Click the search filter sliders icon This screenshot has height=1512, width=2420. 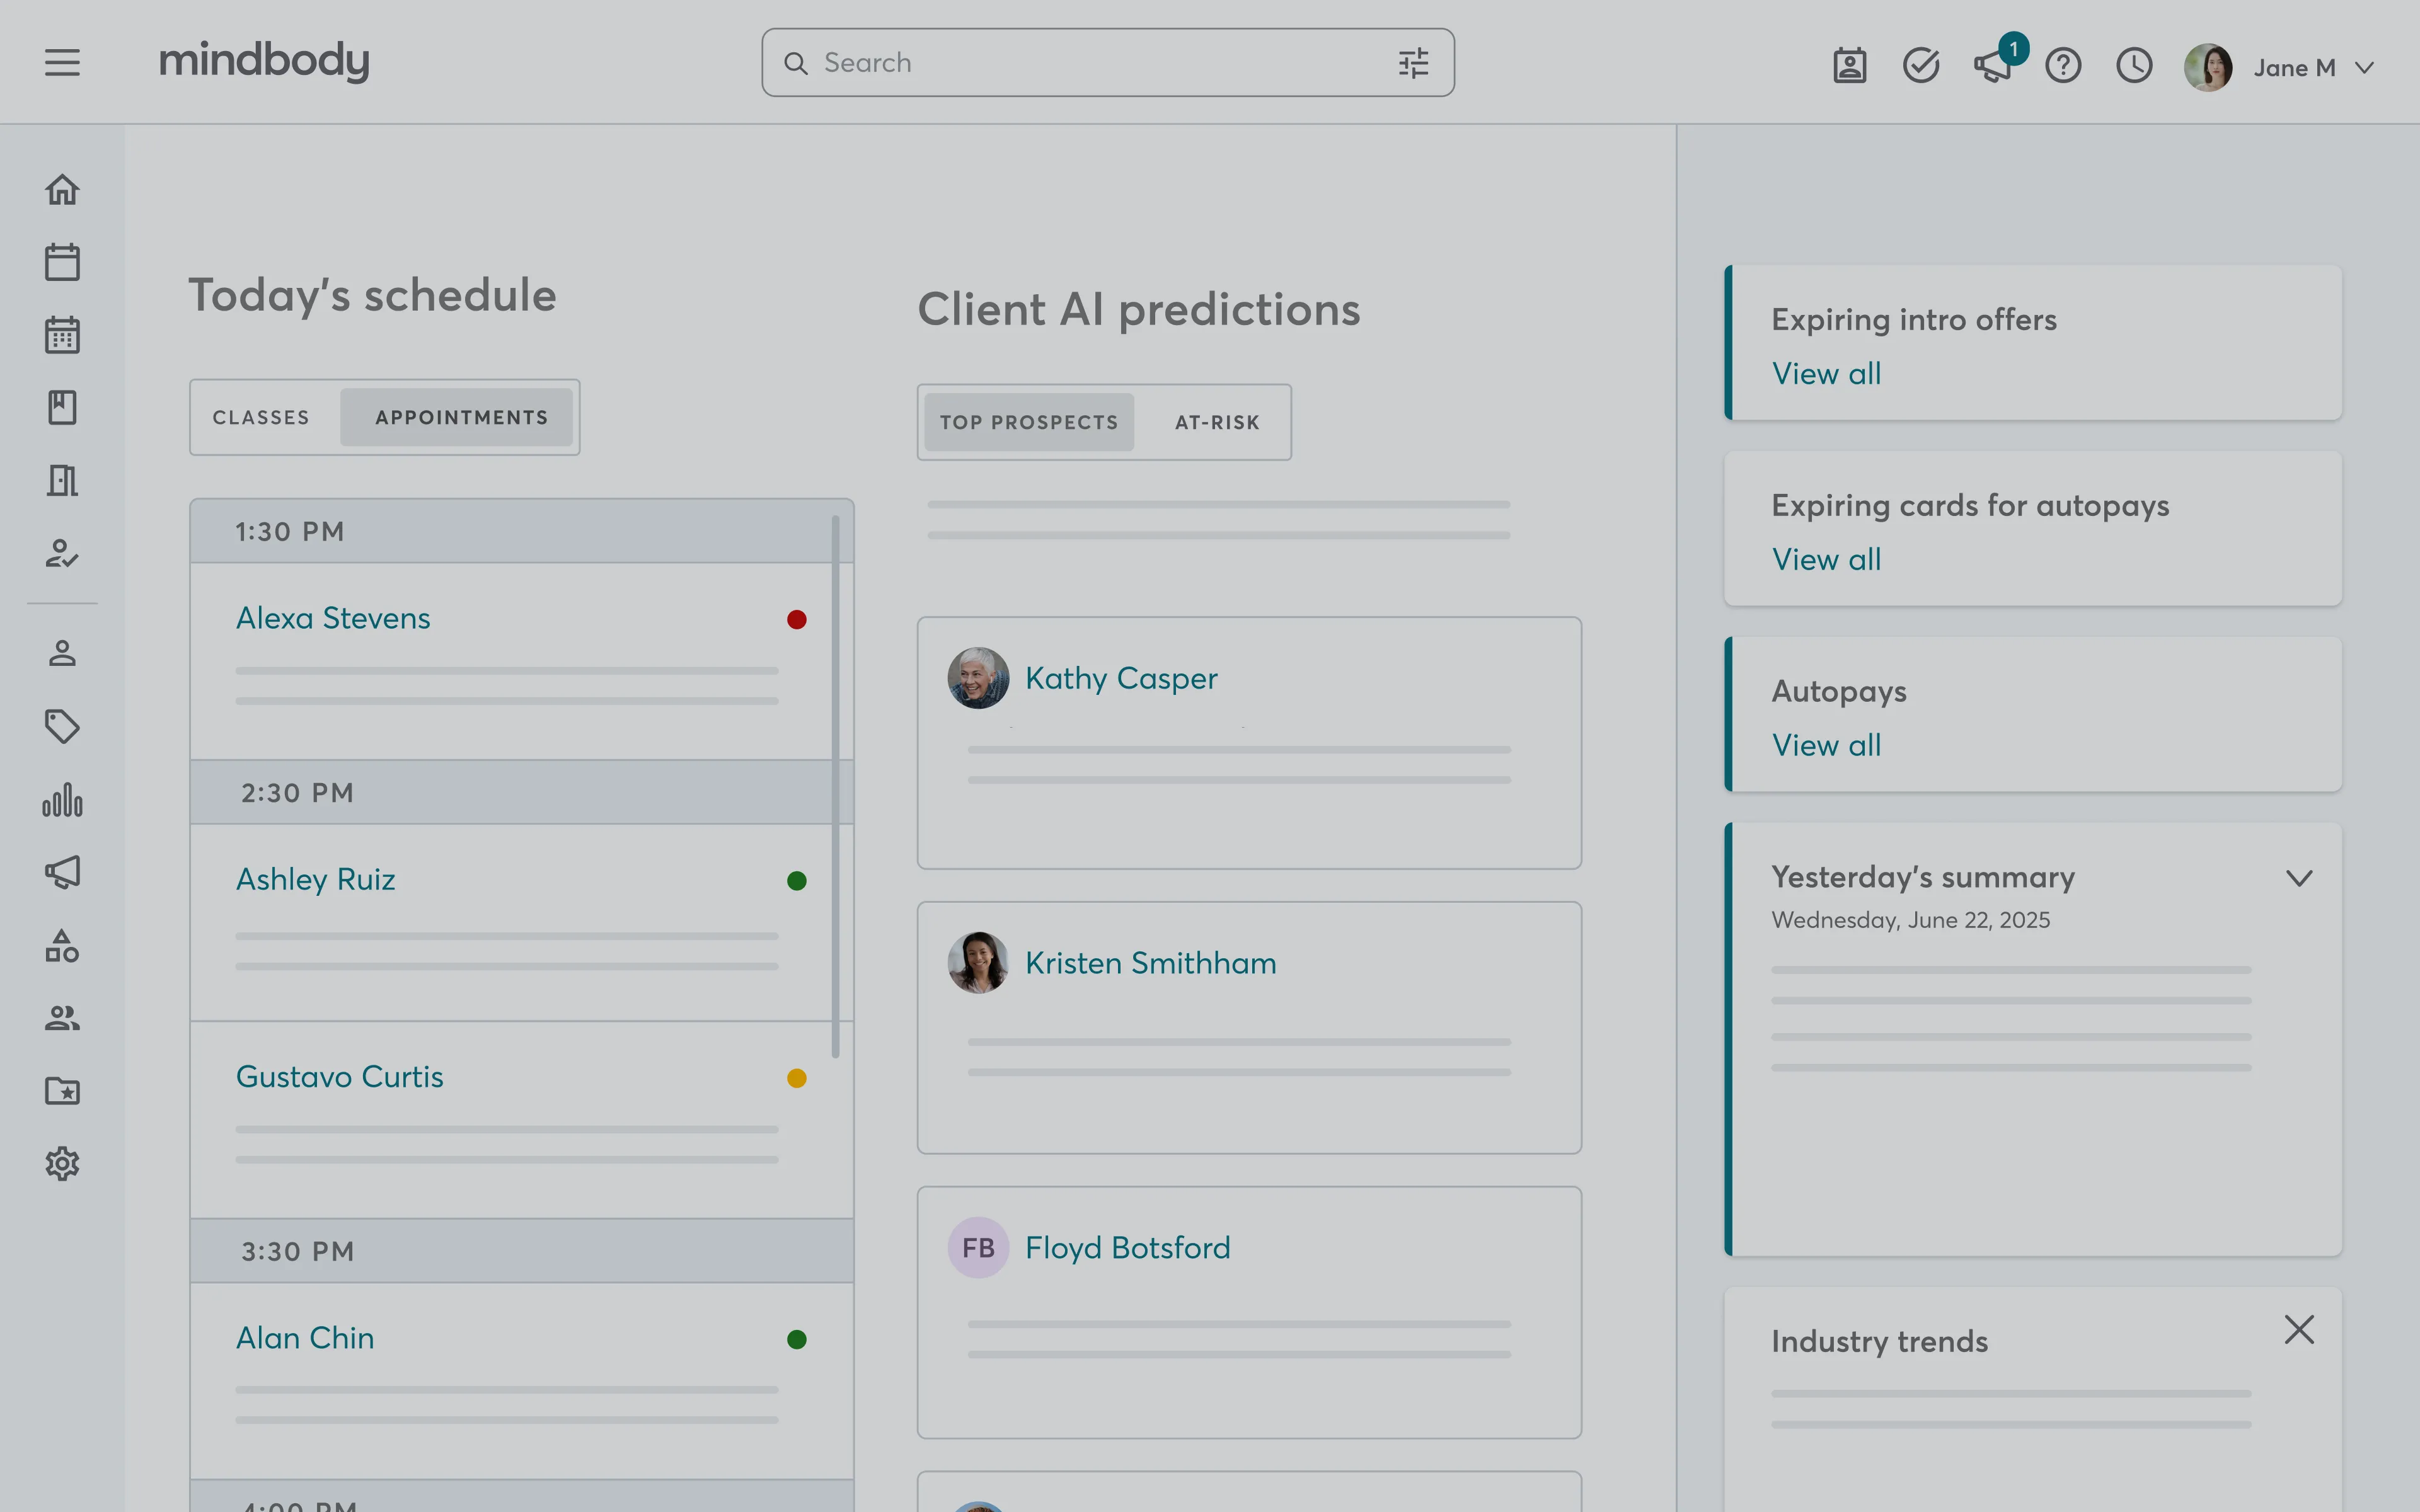coord(1413,63)
